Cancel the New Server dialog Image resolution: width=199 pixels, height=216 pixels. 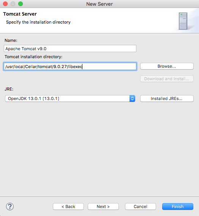[141, 206]
